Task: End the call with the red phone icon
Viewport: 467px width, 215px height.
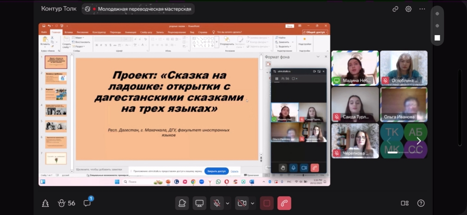Action: coord(284,203)
